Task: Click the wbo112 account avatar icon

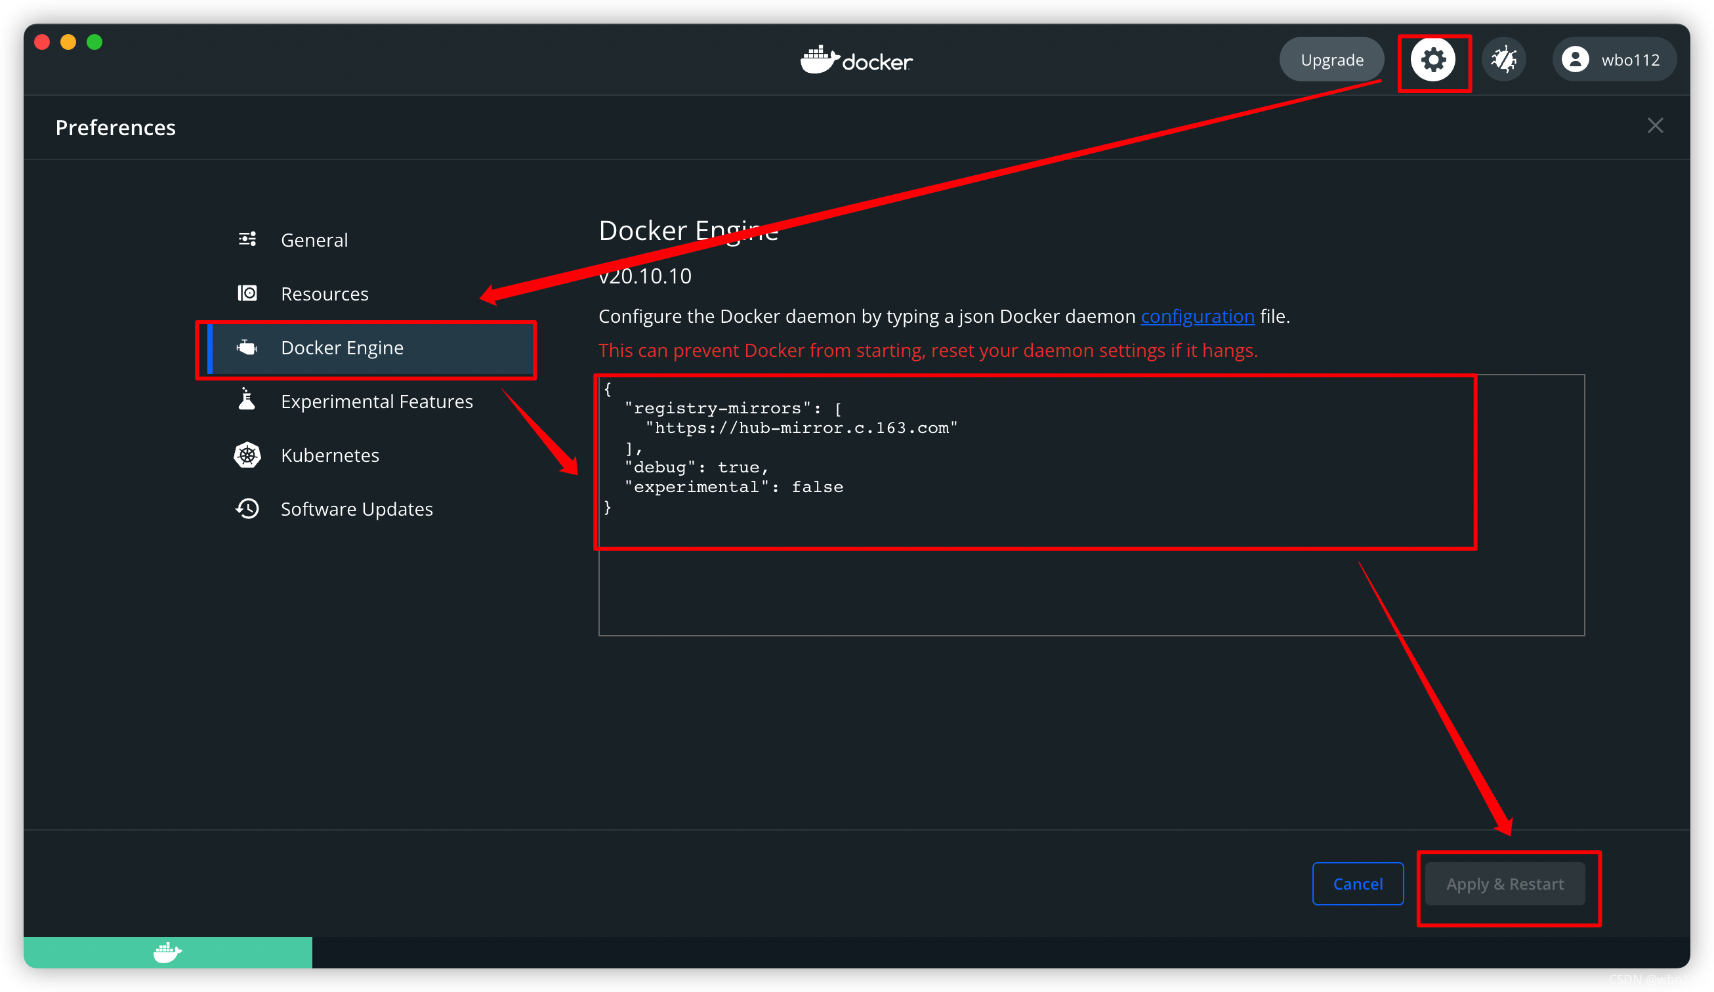Action: tap(1575, 60)
